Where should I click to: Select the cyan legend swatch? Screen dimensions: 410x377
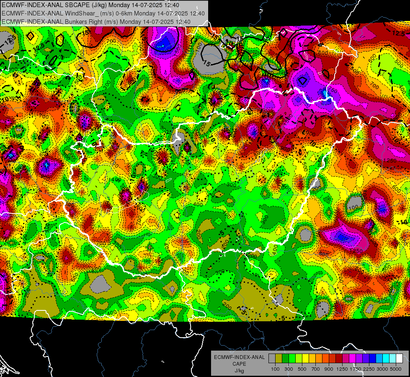386,359
